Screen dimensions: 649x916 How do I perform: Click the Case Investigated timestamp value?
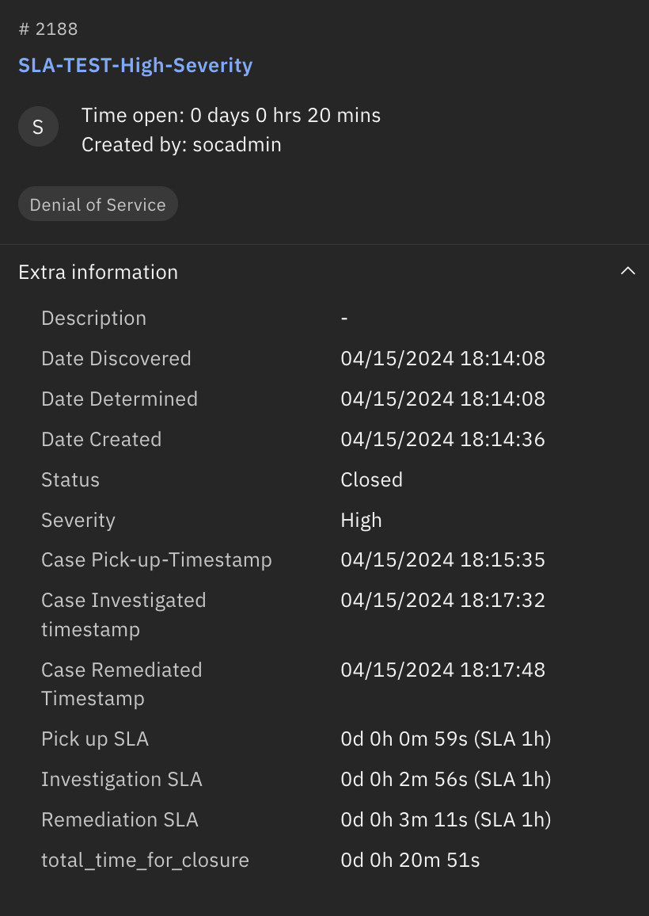tap(443, 600)
